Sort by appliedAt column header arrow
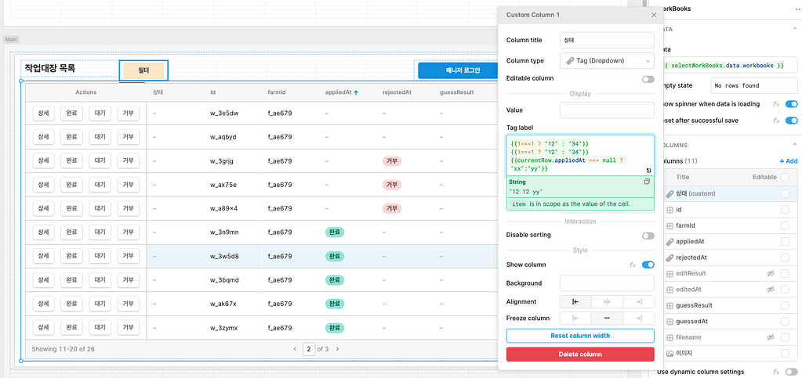The width and height of the screenshot is (802, 378). [x=356, y=92]
